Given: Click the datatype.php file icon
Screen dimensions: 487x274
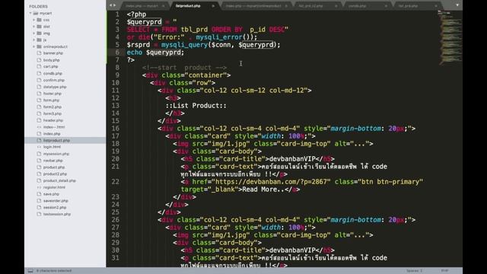Looking at the screenshot, I should click(x=39, y=87).
